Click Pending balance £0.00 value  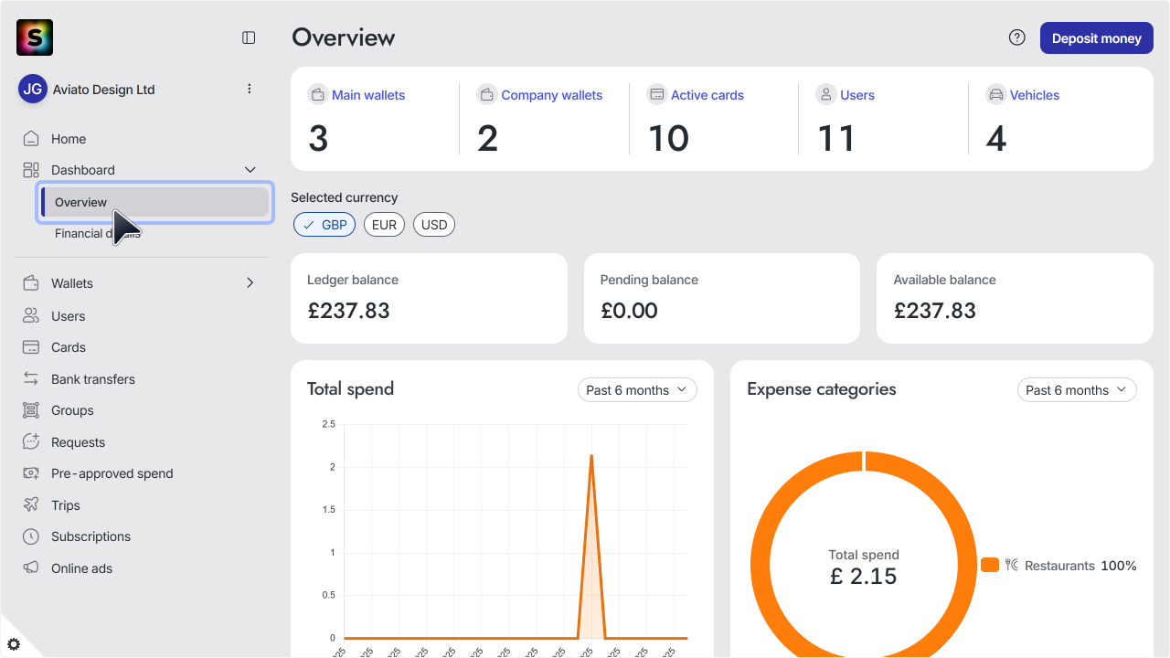point(629,311)
